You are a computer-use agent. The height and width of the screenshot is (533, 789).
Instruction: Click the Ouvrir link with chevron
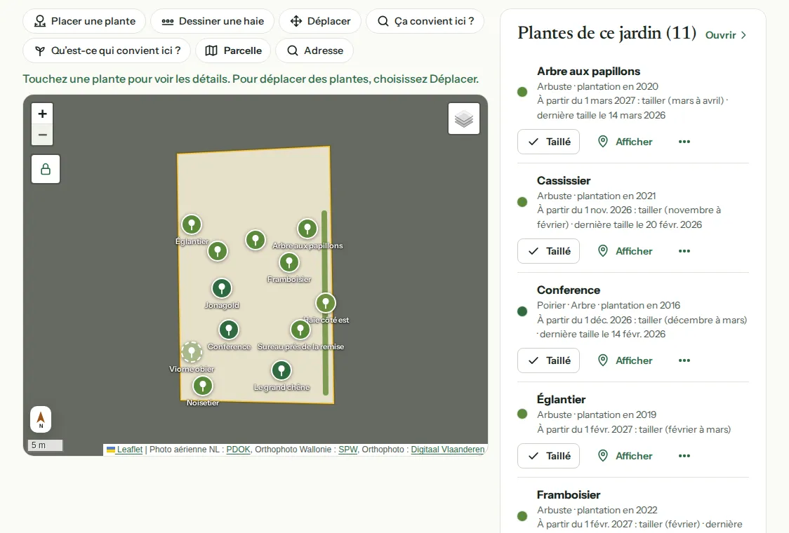click(x=726, y=35)
